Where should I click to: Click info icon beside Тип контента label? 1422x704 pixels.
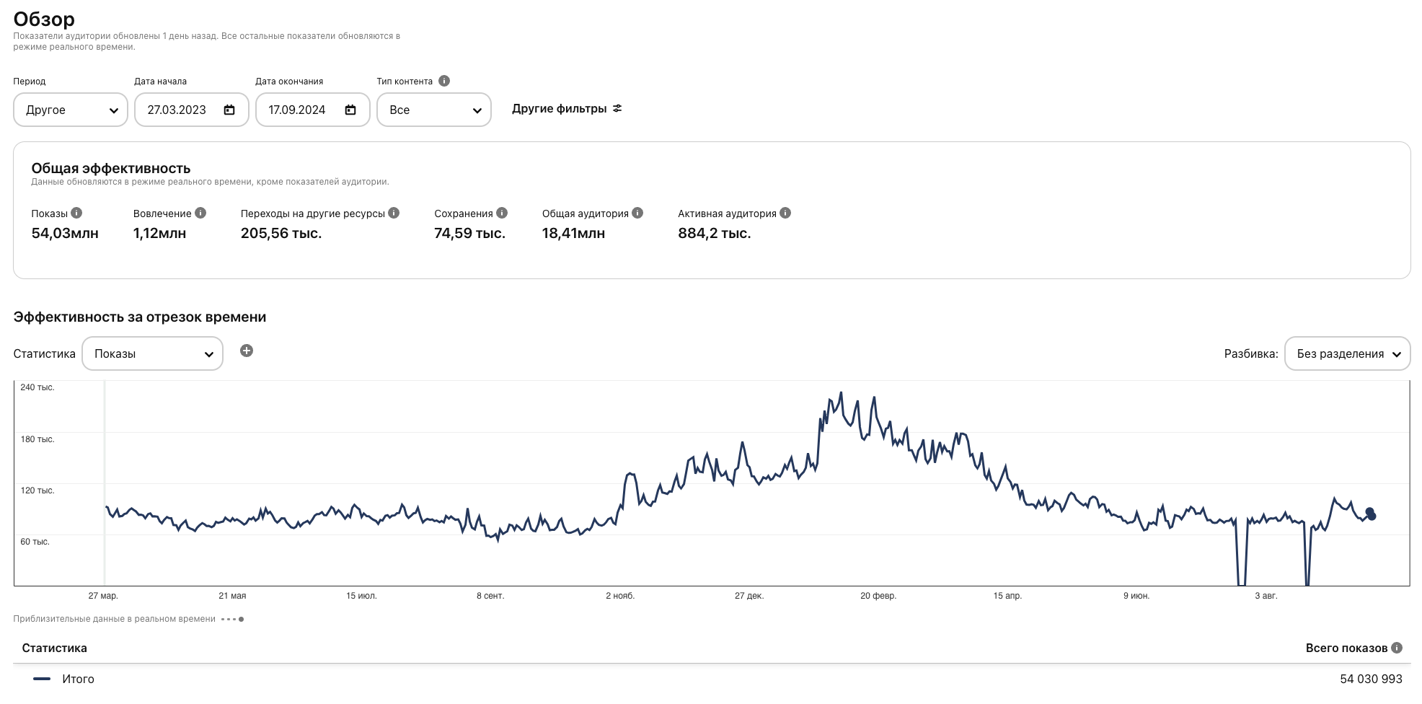[x=444, y=81]
